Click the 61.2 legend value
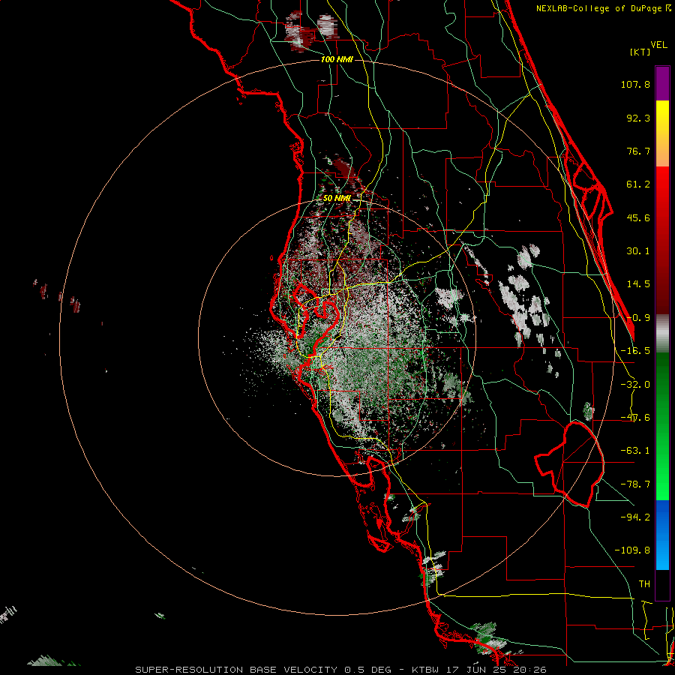675x675 pixels. (638, 184)
